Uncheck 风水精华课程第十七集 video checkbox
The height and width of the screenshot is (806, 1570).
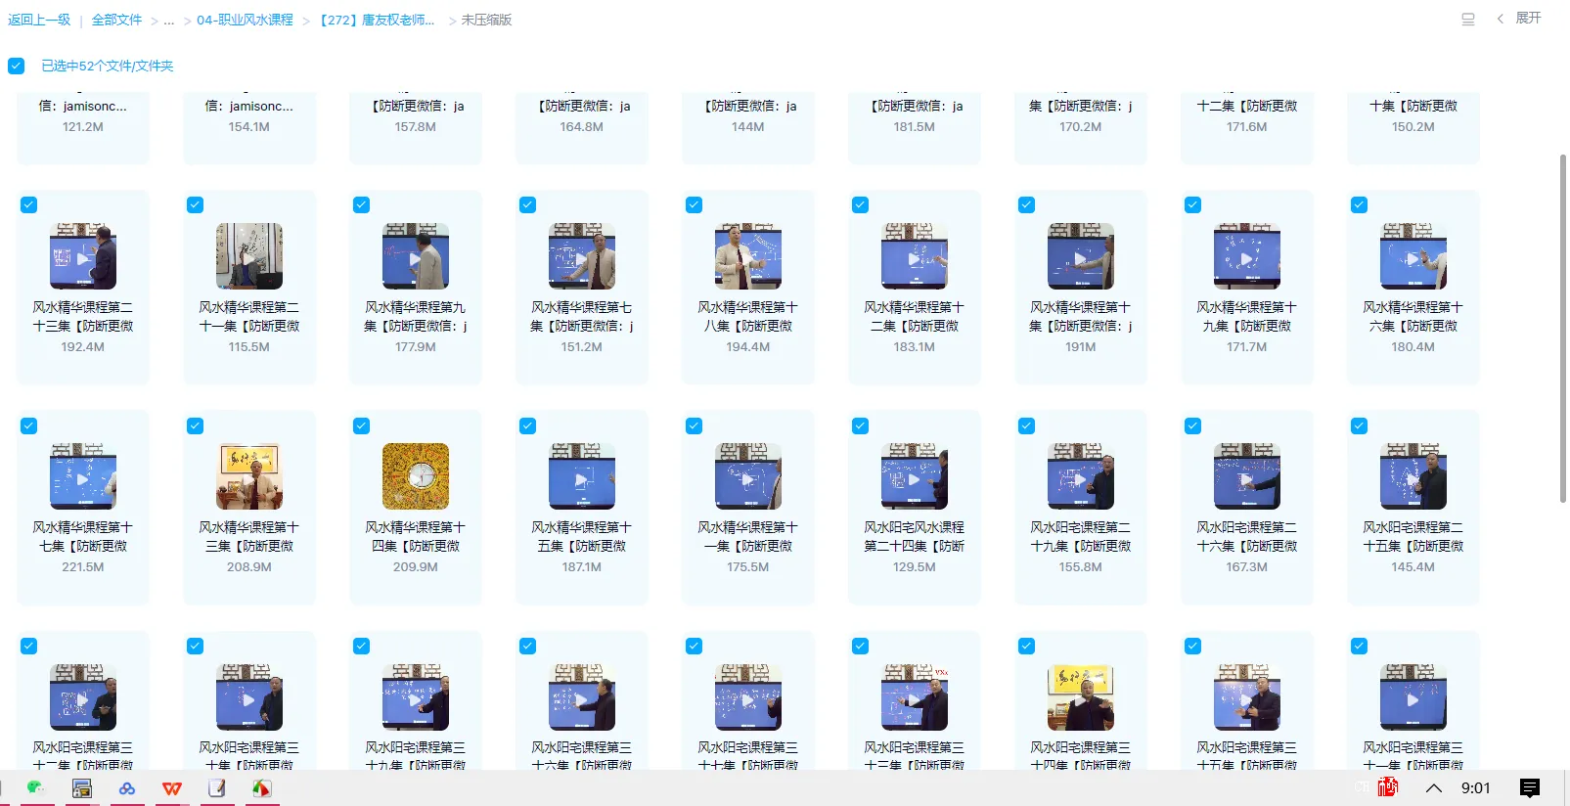pyautogui.click(x=29, y=425)
